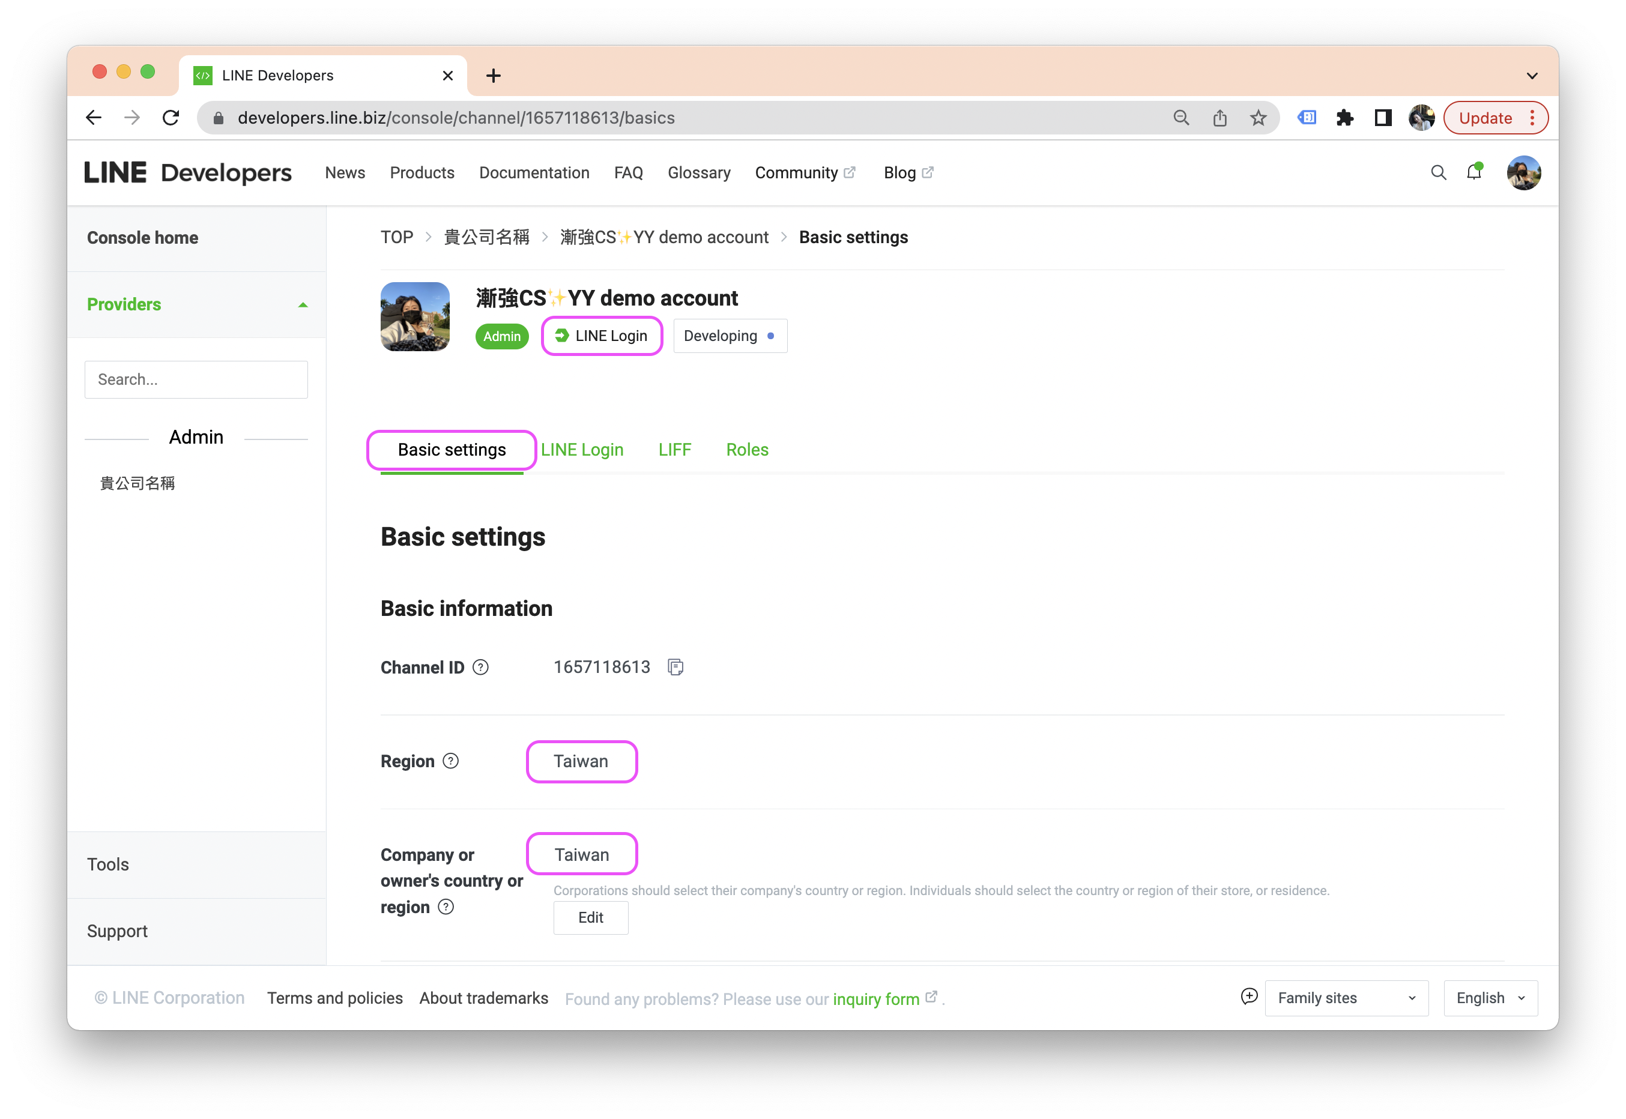The image size is (1626, 1119).
Task: Click the browser back arrow
Action: (93, 118)
